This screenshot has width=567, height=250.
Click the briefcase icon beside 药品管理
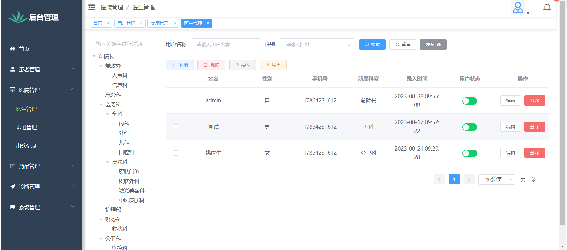click(x=13, y=166)
